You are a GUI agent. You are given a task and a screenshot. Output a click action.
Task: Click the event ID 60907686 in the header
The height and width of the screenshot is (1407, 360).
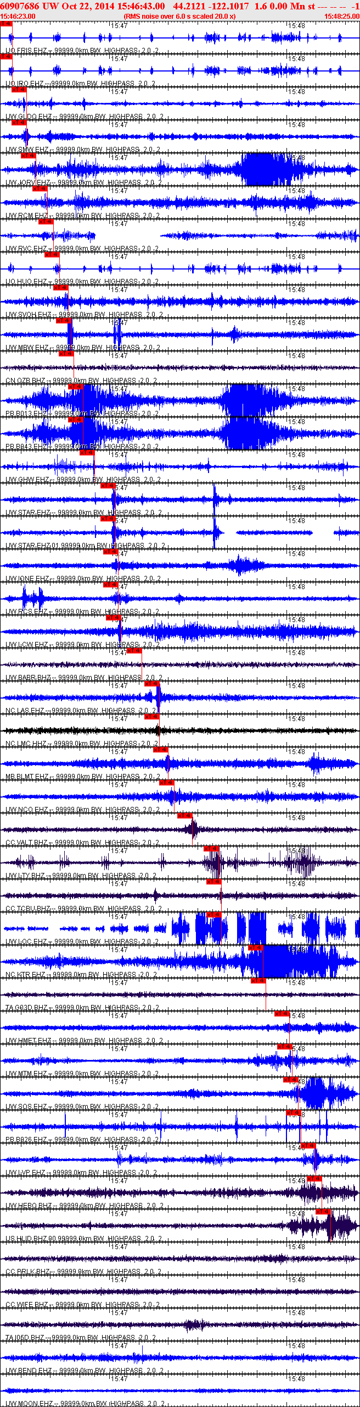point(20,6)
